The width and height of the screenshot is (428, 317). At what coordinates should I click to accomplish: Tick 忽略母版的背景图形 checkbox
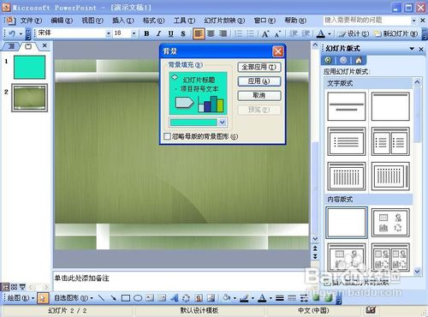click(168, 136)
